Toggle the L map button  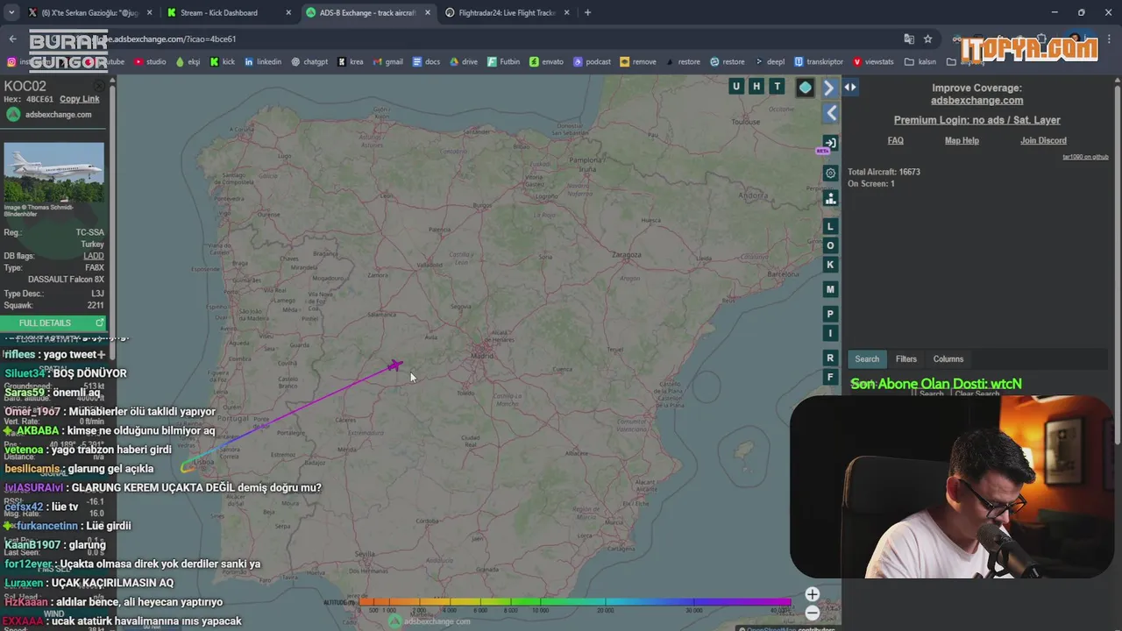pyautogui.click(x=830, y=227)
